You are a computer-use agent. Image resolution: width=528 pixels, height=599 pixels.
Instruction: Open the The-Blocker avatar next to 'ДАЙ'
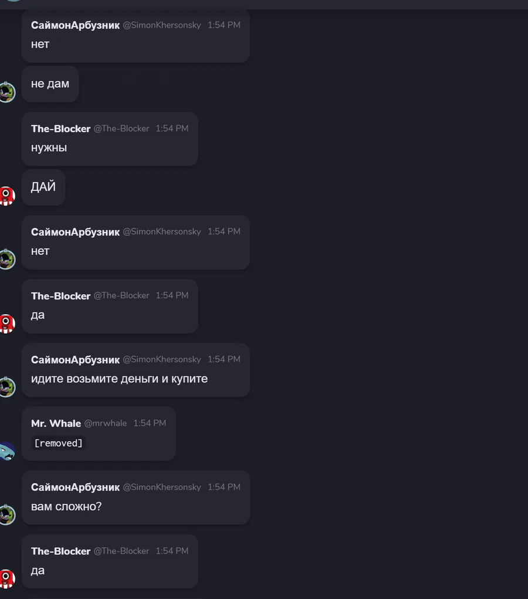click(7, 196)
